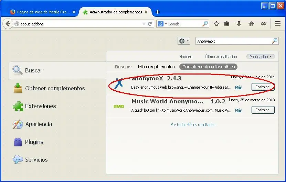Click date lunes, 25 de marzo de 2013

coord(252,100)
